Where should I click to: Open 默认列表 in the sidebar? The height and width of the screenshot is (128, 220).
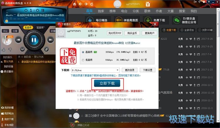point(9,62)
